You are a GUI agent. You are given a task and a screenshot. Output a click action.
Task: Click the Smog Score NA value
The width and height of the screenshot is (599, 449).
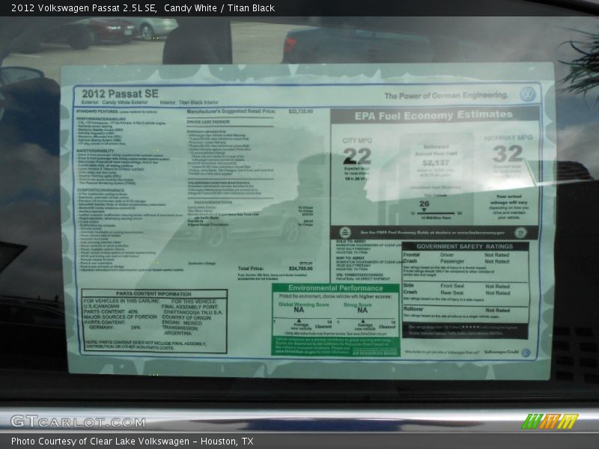coord(362,311)
